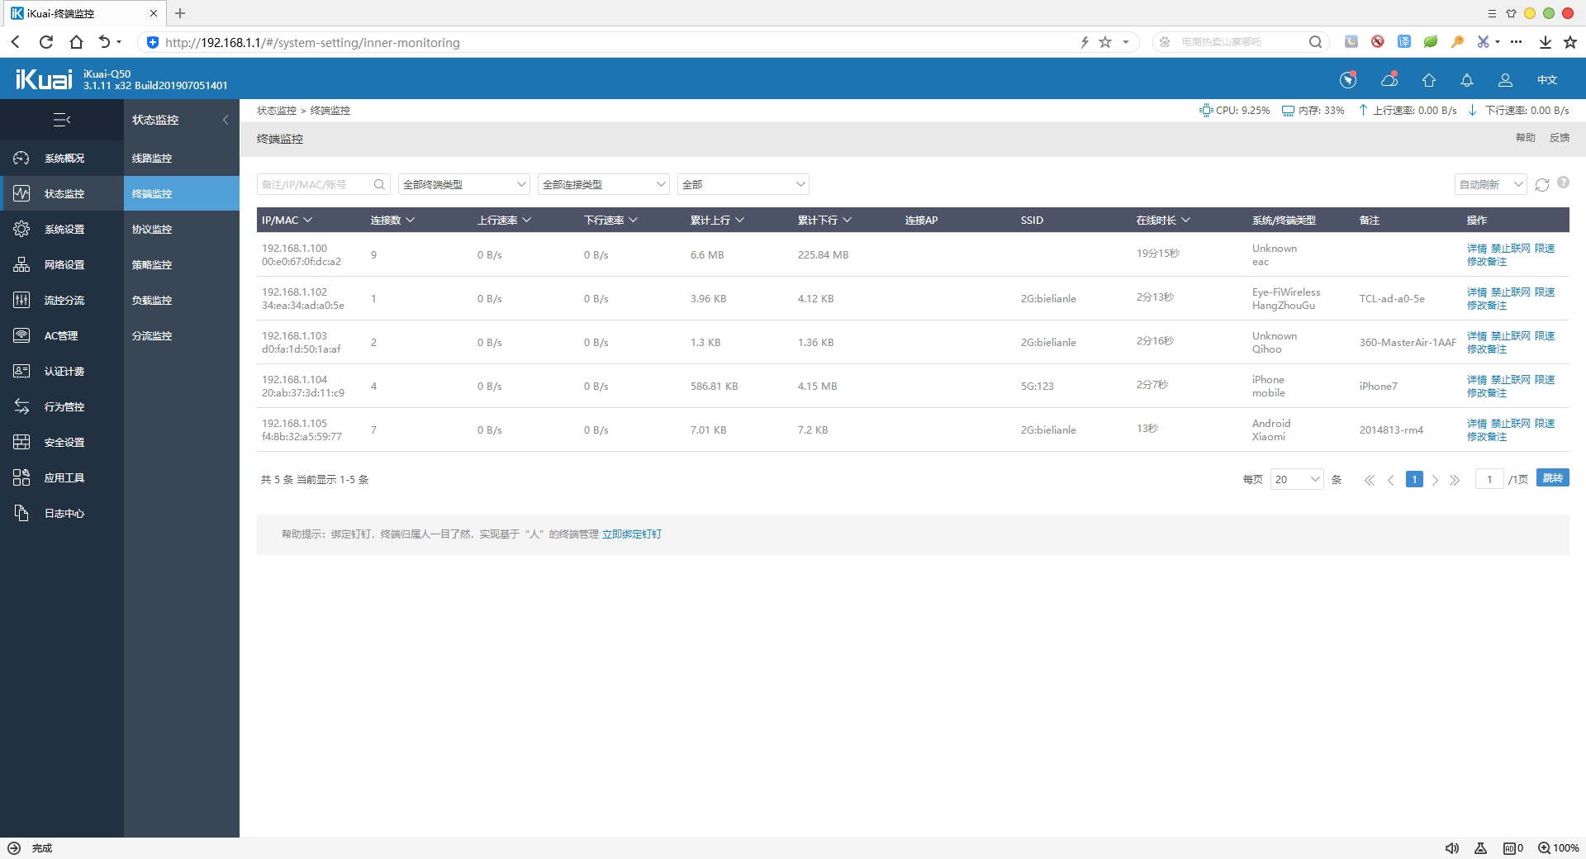Viewport: 1586px width, 859px height.
Task: Open the 协议监控 submenu item
Action: tap(182, 229)
